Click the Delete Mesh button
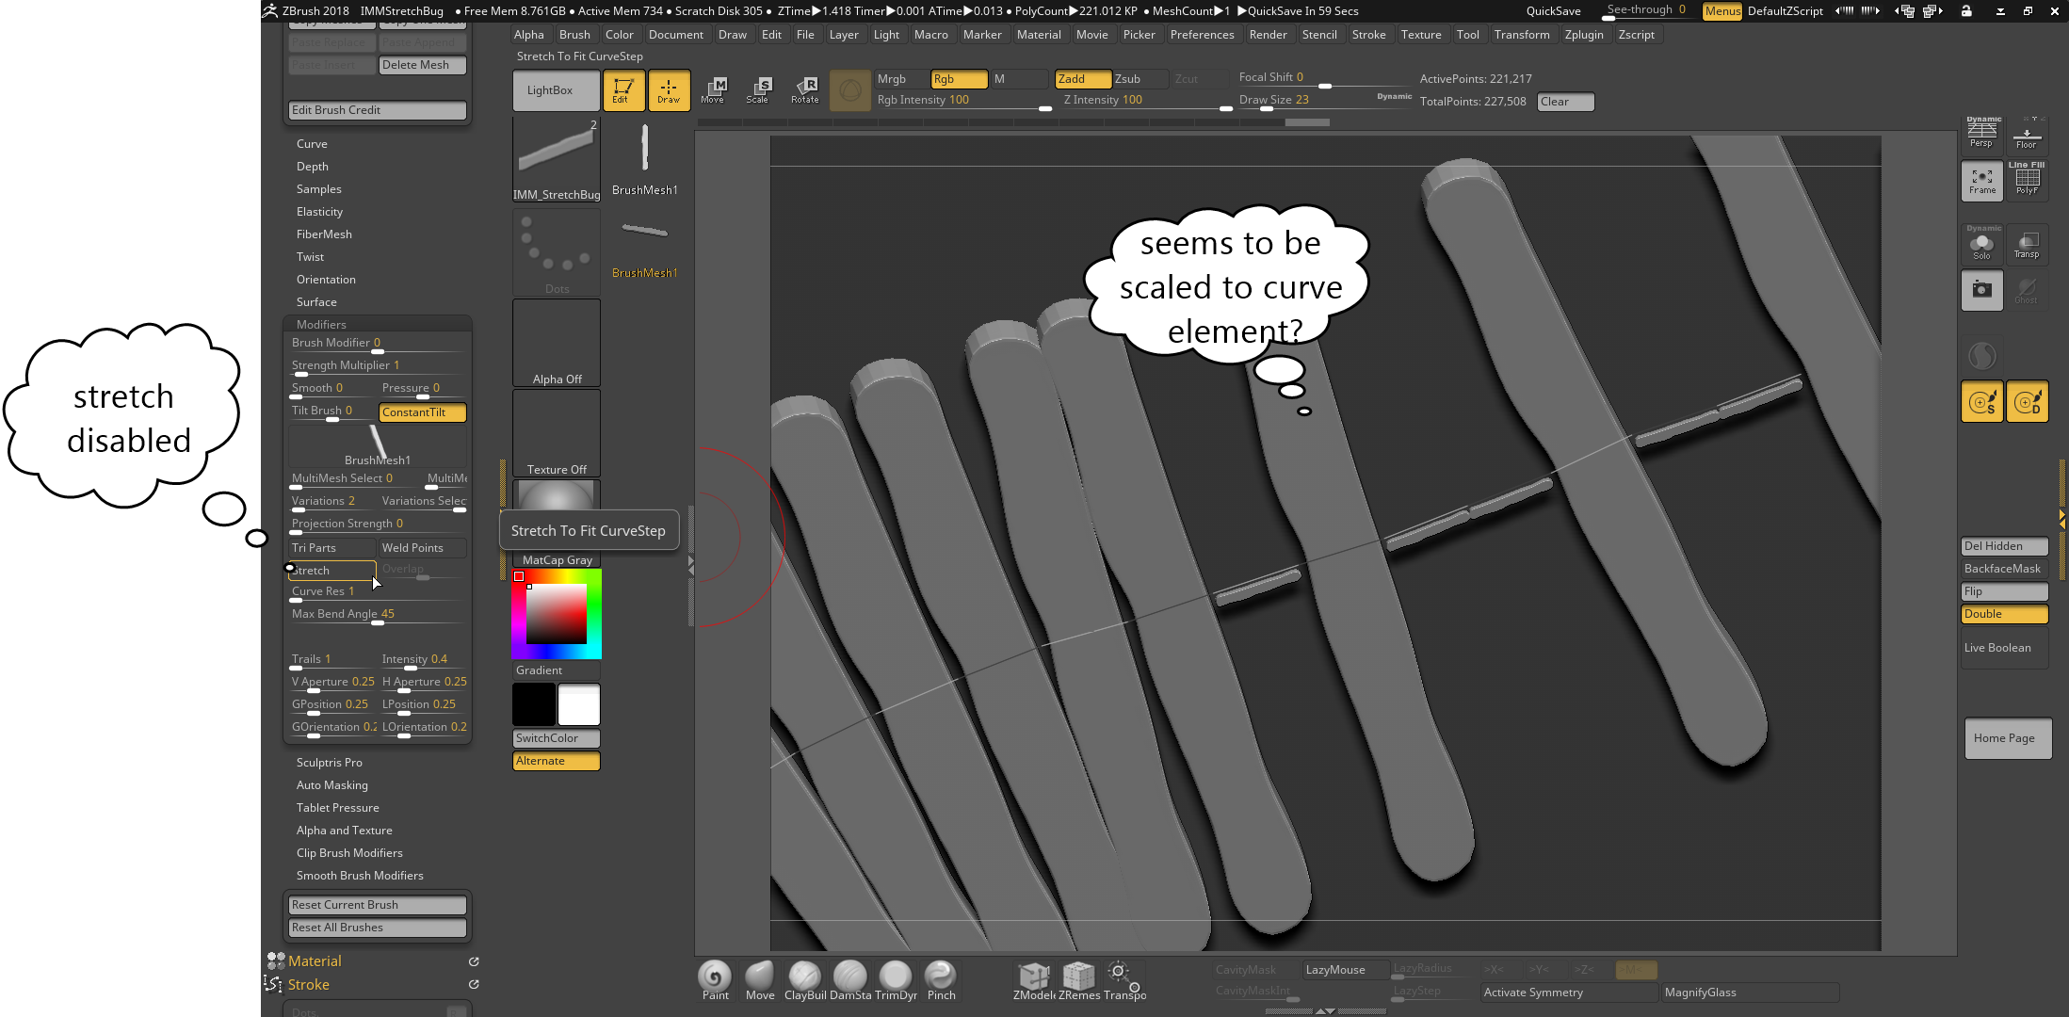This screenshot has width=2069, height=1017. tap(422, 65)
